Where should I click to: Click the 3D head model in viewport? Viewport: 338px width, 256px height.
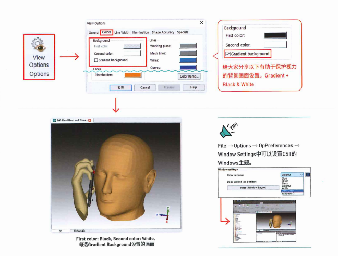point(125,177)
